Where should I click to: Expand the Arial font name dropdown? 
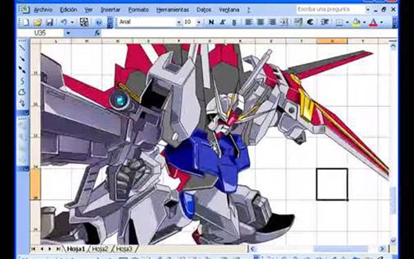[x=179, y=23]
